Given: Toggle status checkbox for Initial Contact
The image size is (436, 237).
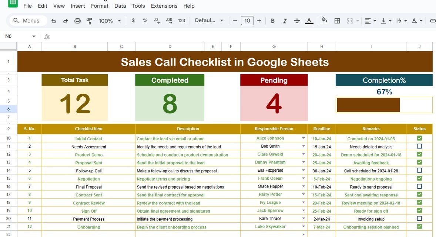Looking at the screenshot, I should (419, 138).
